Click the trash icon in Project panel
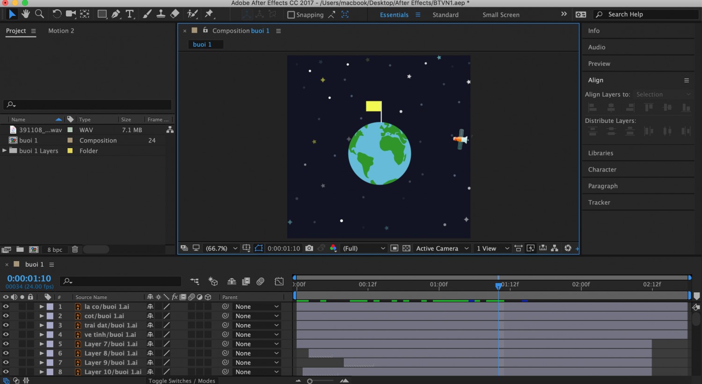The height and width of the screenshot is (384, 702). click(75, 249)
